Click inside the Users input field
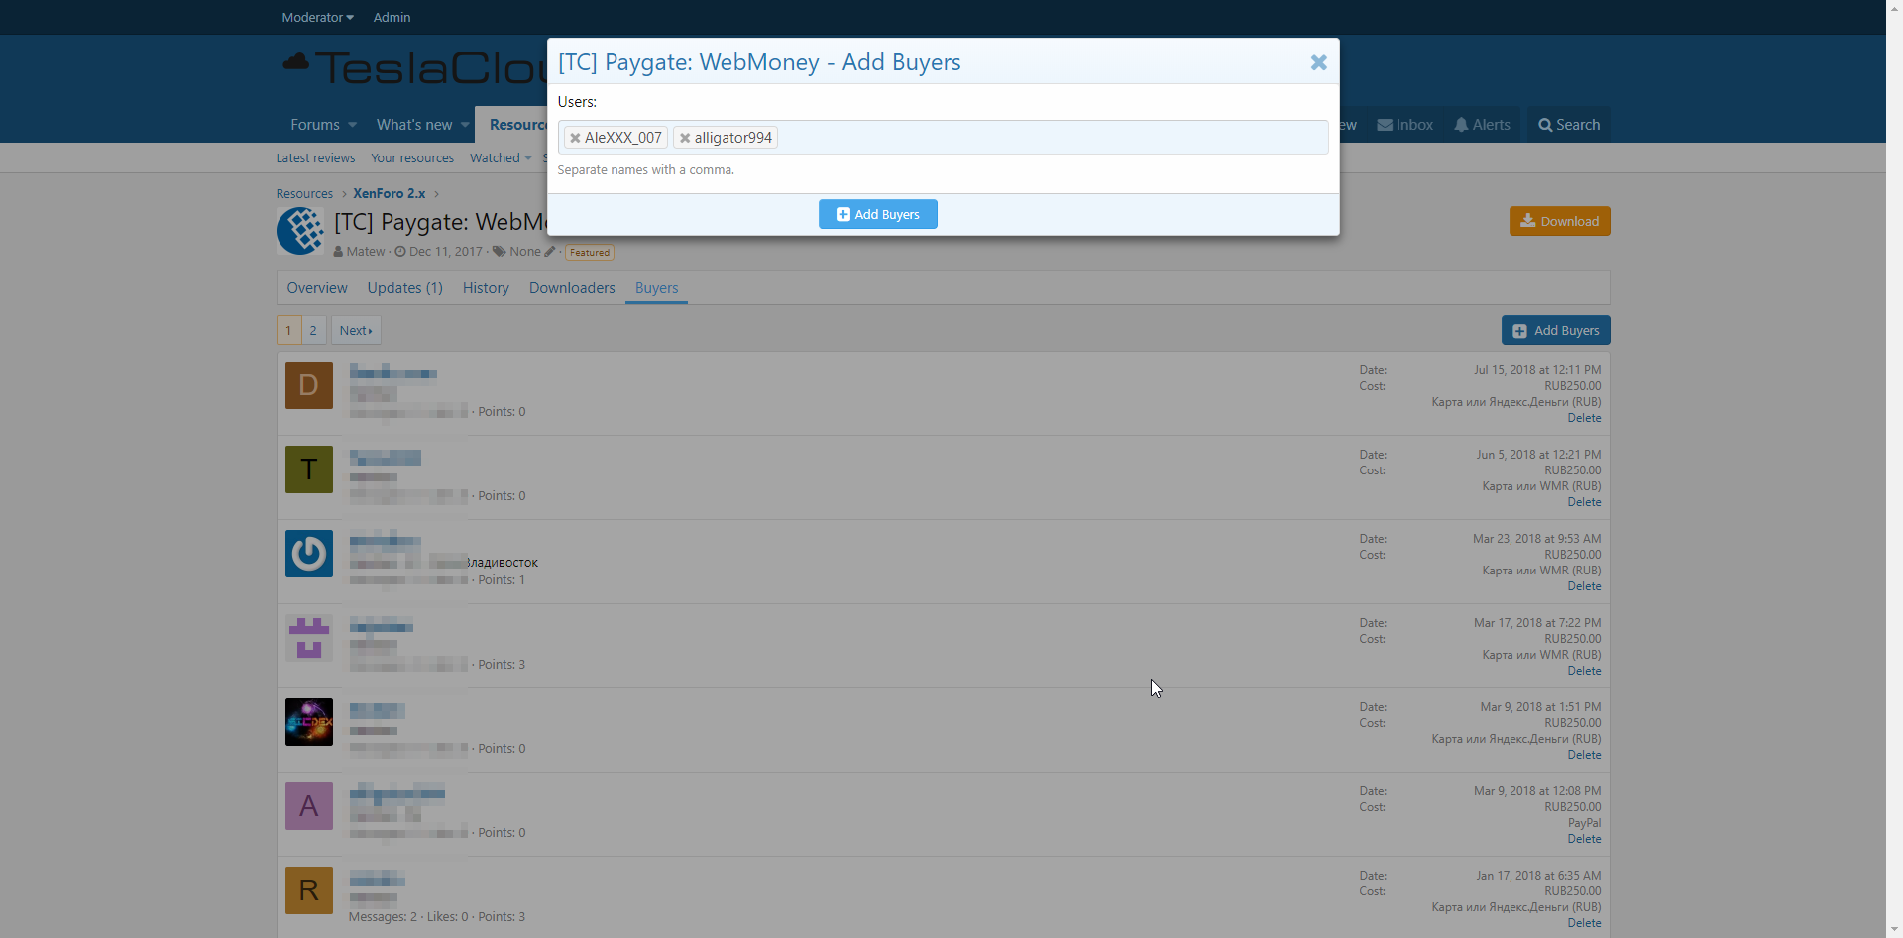This screenshot has height=938, width=1903. click(x=1051, y=138)
